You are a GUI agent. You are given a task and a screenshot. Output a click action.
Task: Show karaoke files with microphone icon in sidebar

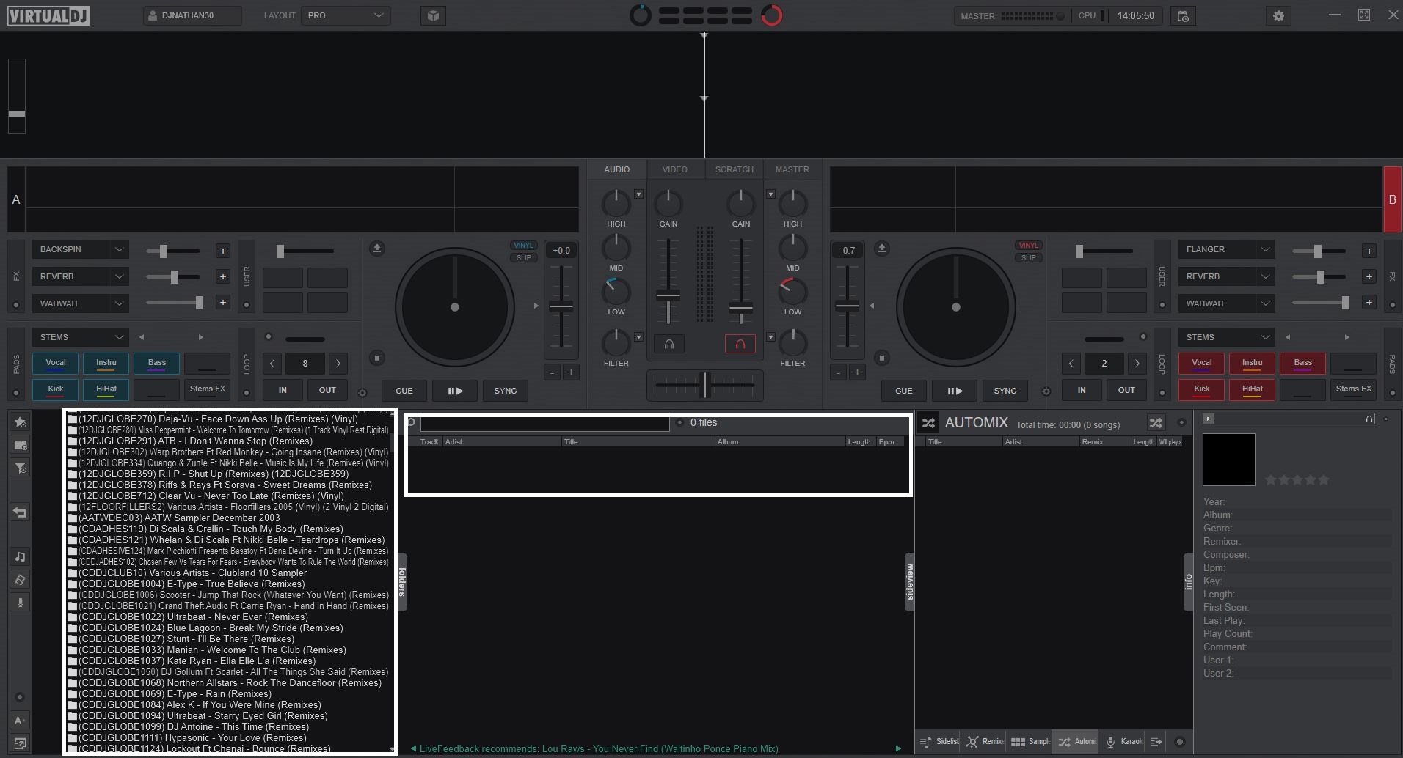[x=20, y=603]
